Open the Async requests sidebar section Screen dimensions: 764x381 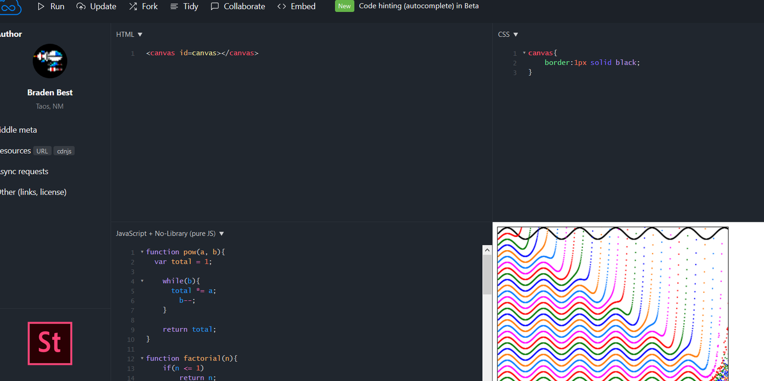click(24, 171)
